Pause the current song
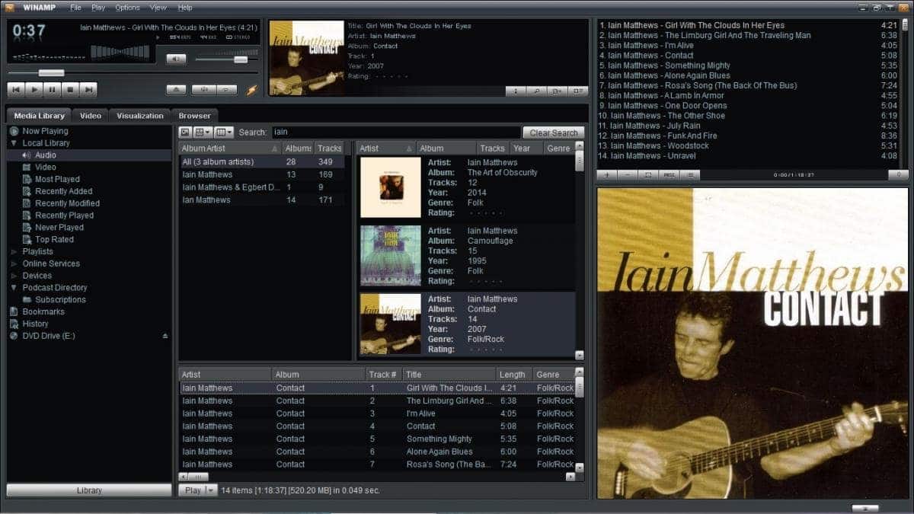The height and width of the screenshot is (514, 914). 53,90
